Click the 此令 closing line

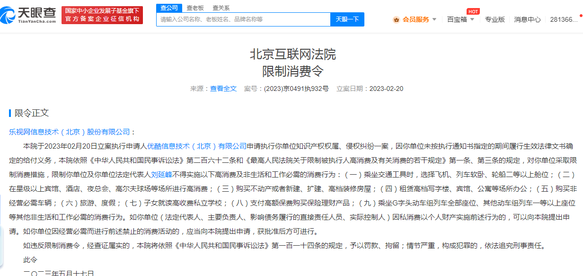tap(30, 259)
